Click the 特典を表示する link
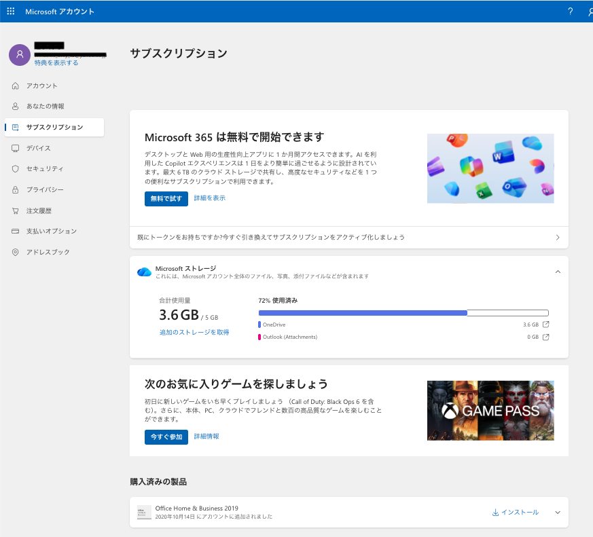593x537 pixels. click(56, 62)
